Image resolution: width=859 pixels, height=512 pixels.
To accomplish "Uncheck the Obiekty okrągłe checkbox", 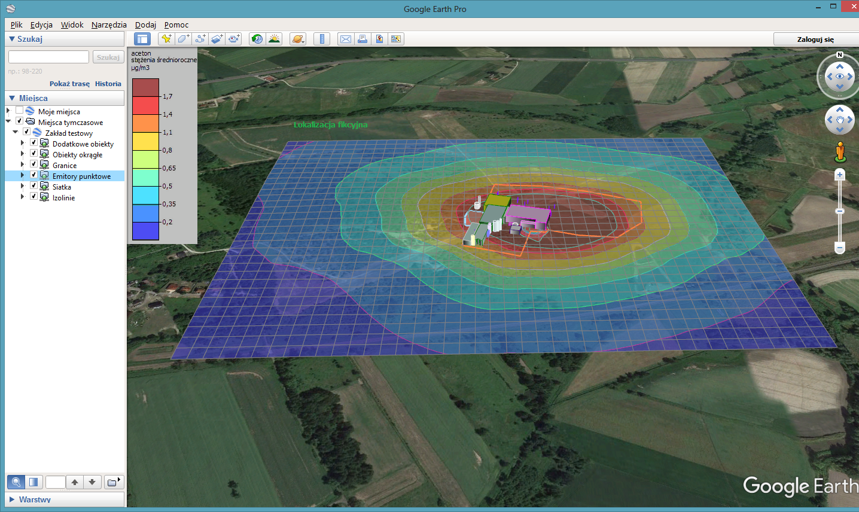I will click(33, 154).
